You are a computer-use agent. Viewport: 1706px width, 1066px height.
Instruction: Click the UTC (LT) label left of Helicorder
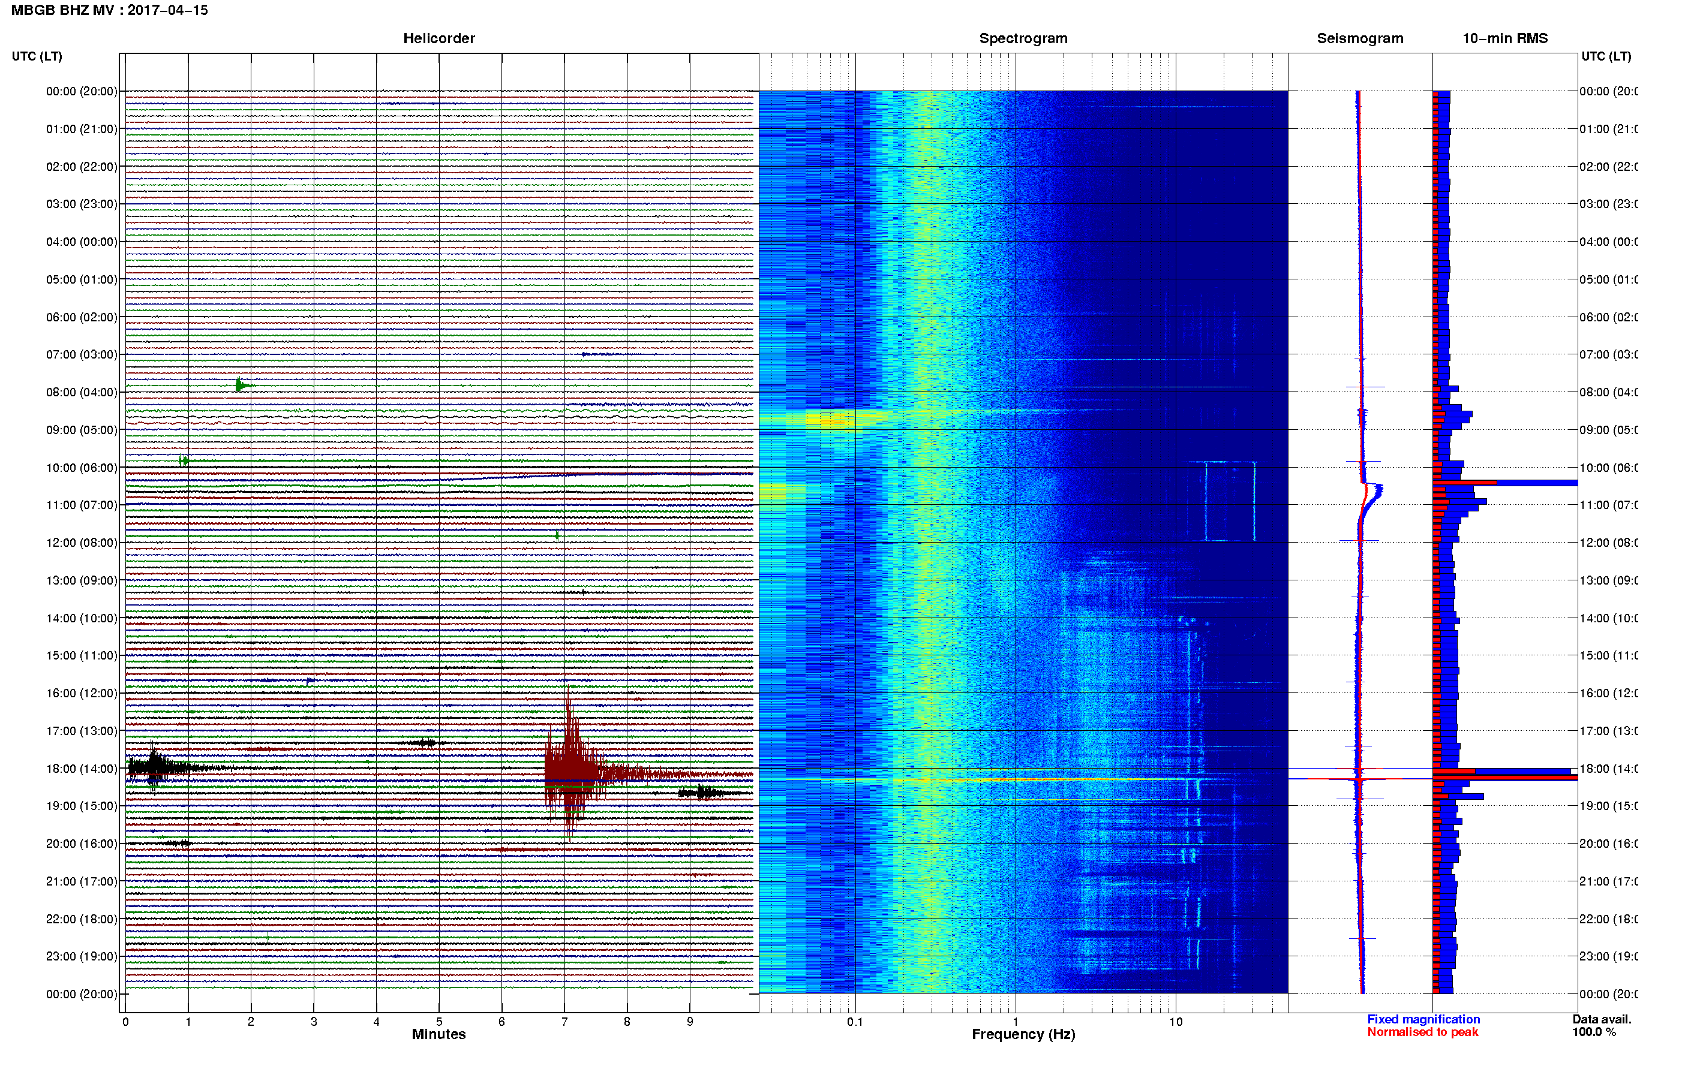37,56
